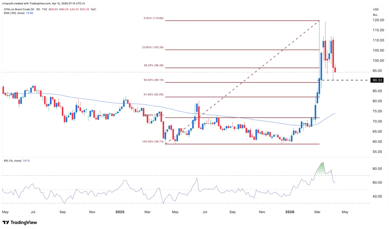Click the 38.20% (96.38) Fibonacci level

(x=153, y=65)
